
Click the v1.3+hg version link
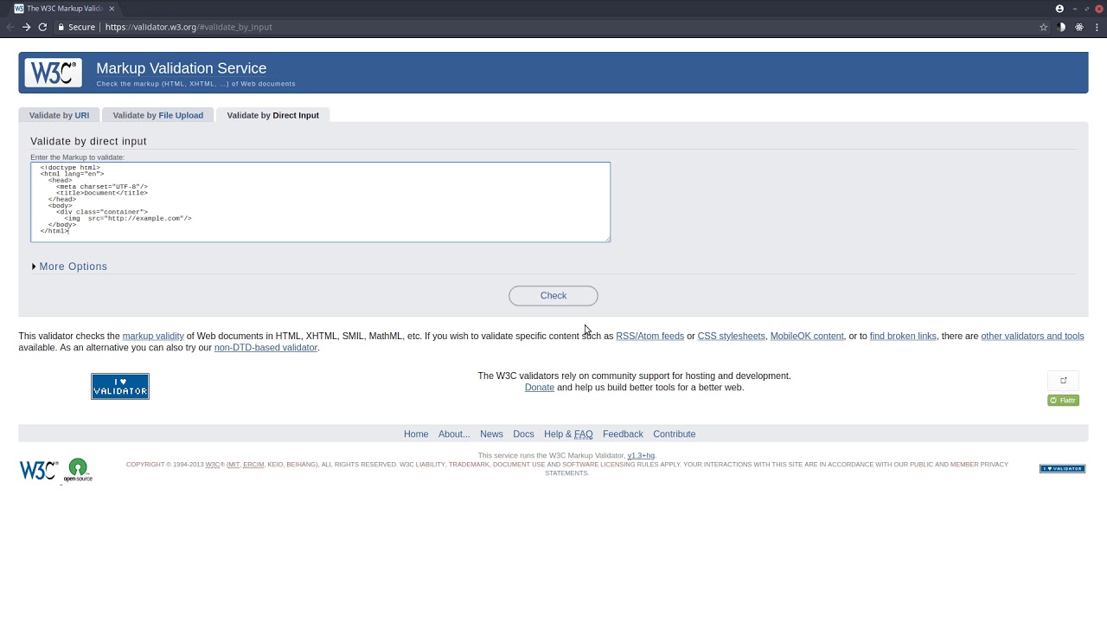pyautogui.click(x=641, y=456)
